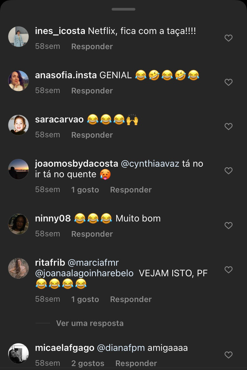Reply to ines_icosta's comment
247x370 pixels.
tap(92, 47)
